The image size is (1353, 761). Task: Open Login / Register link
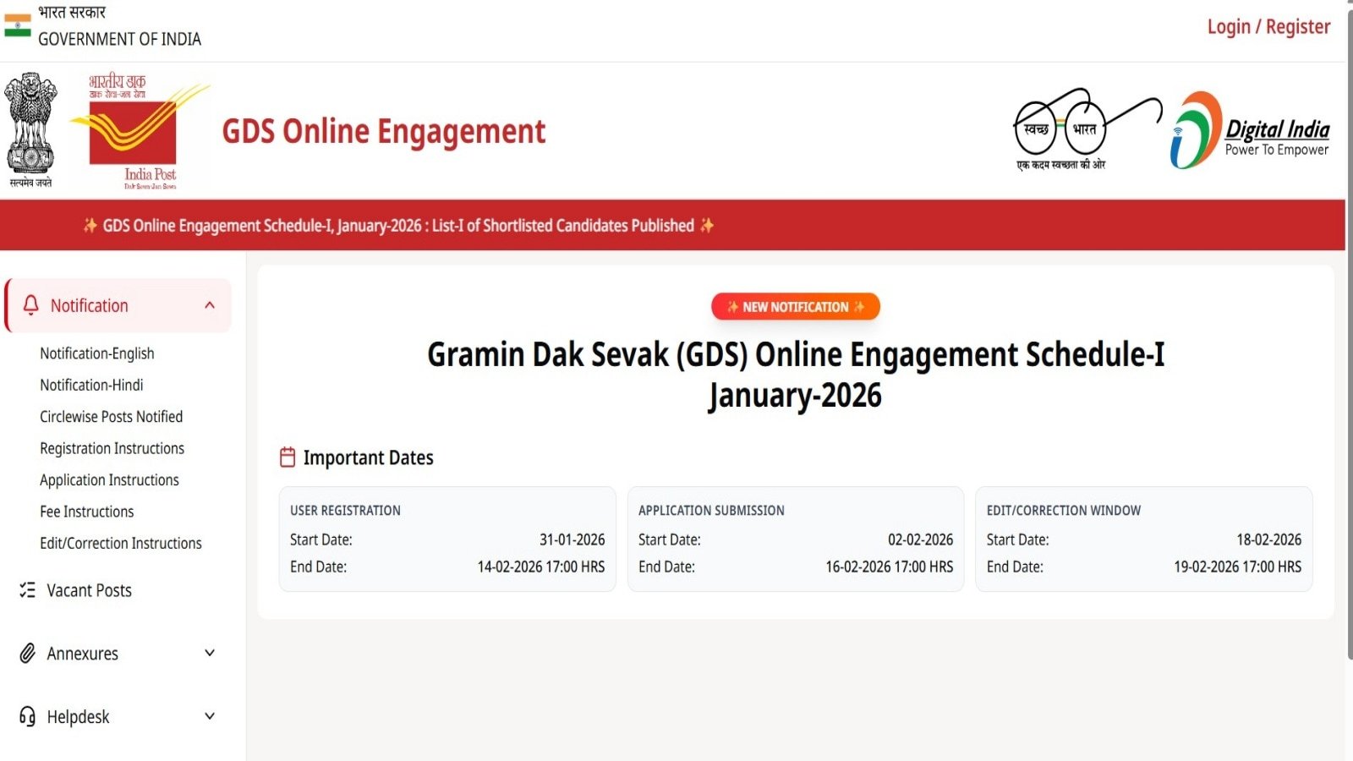(1268, 27)
